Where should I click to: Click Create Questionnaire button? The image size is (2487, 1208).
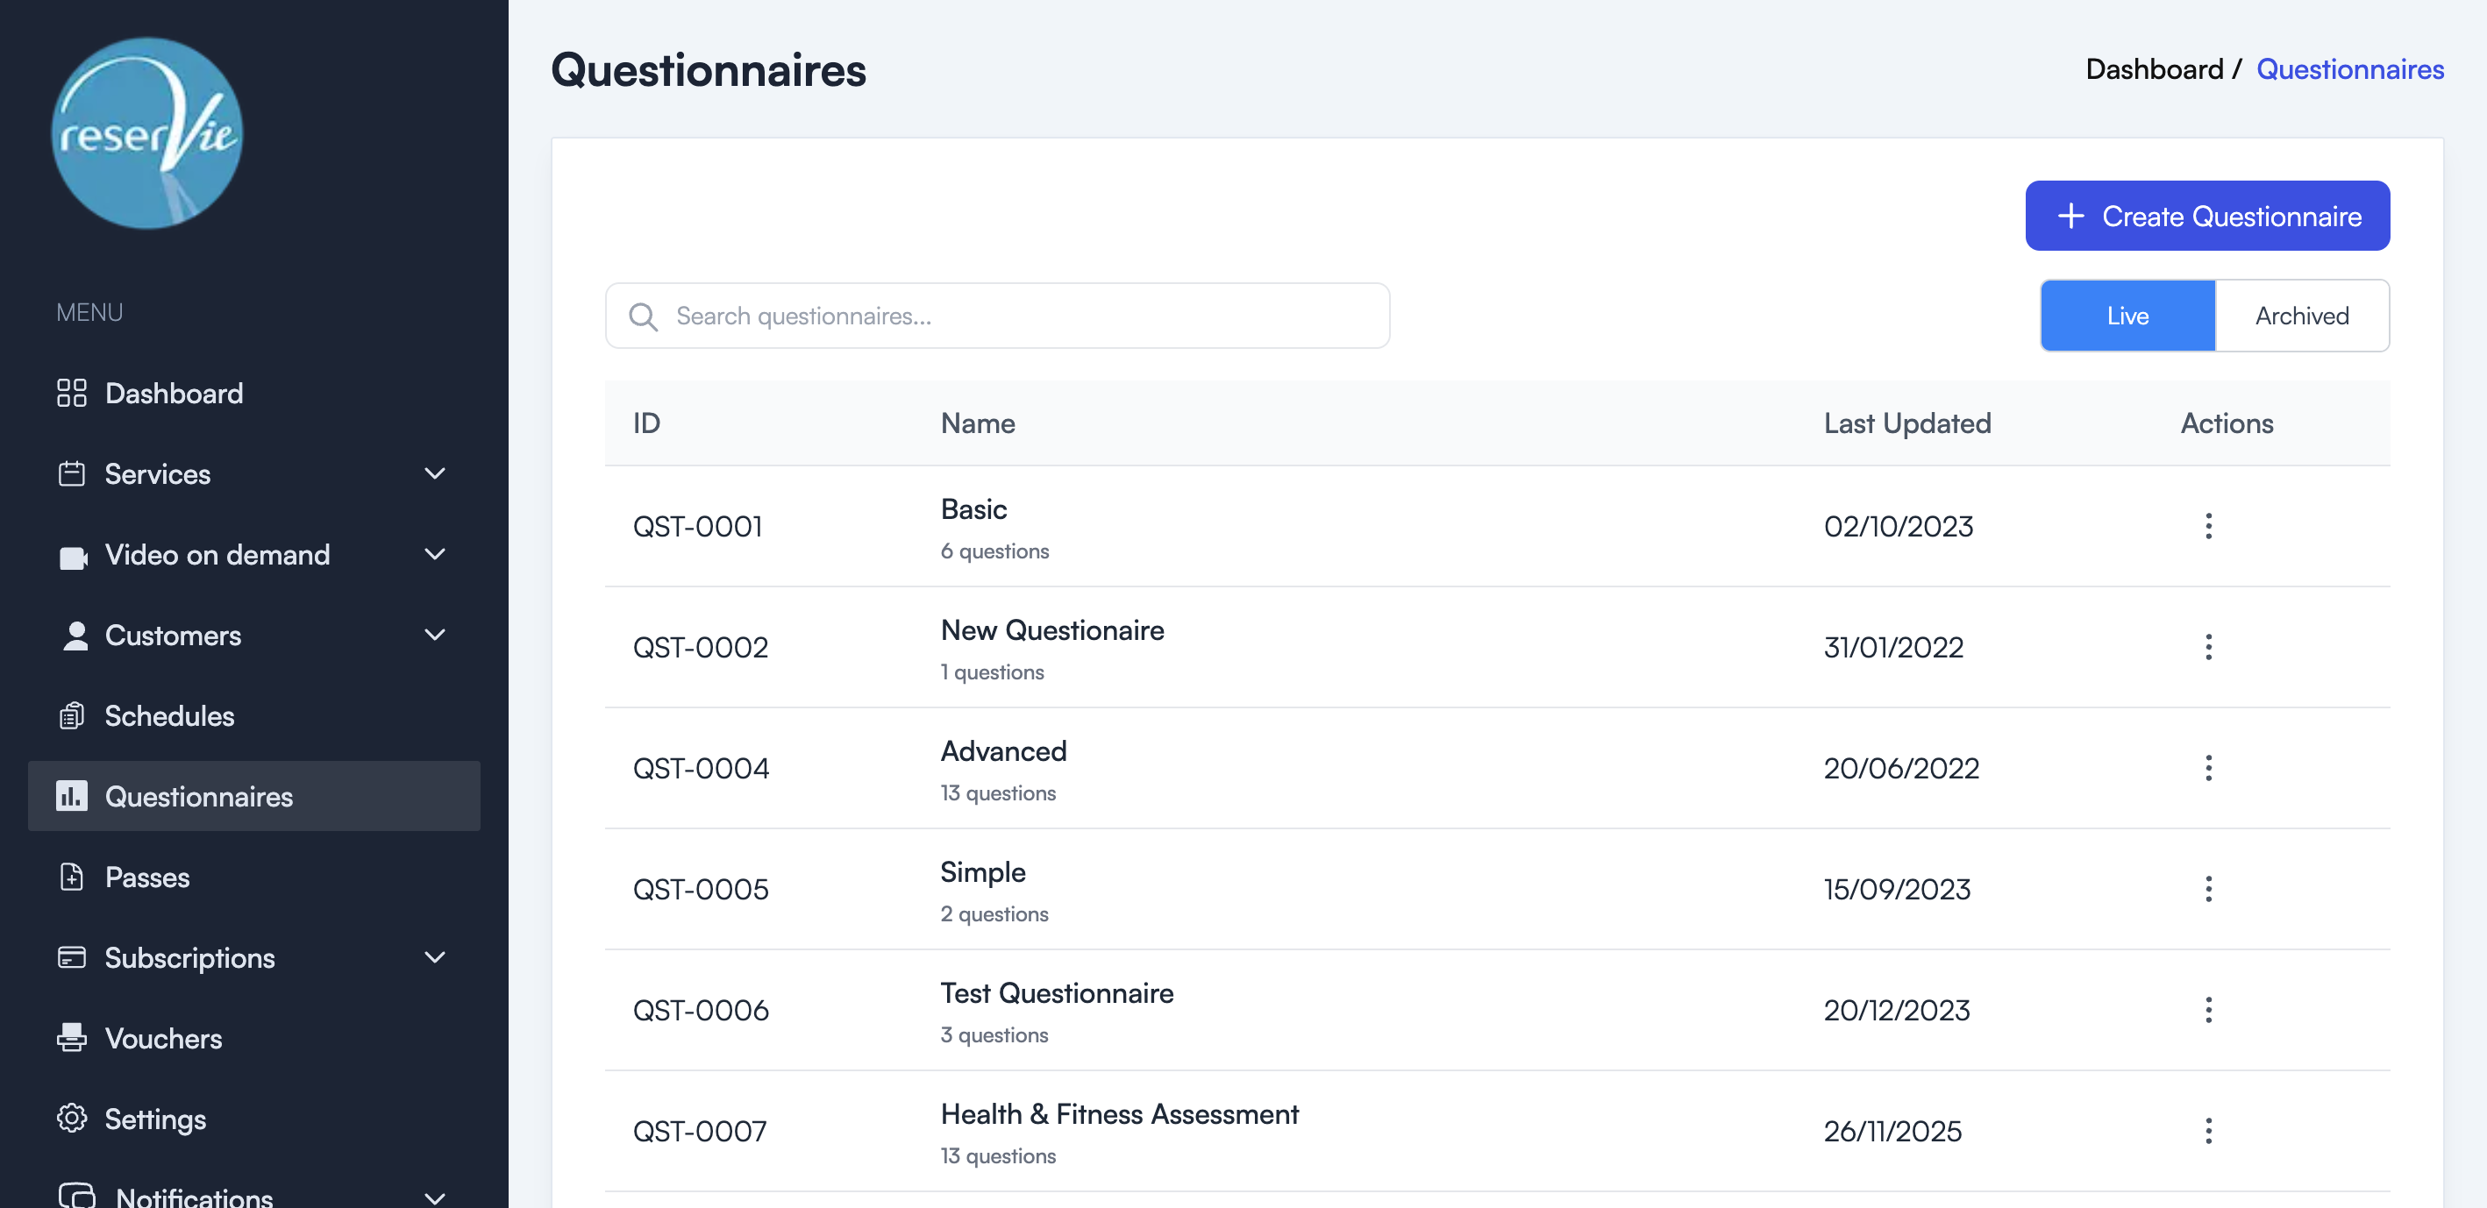2207,215
